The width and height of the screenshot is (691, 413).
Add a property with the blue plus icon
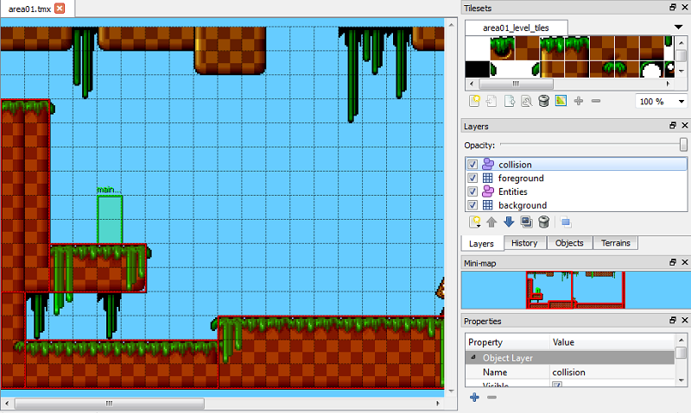click(473, 397)
